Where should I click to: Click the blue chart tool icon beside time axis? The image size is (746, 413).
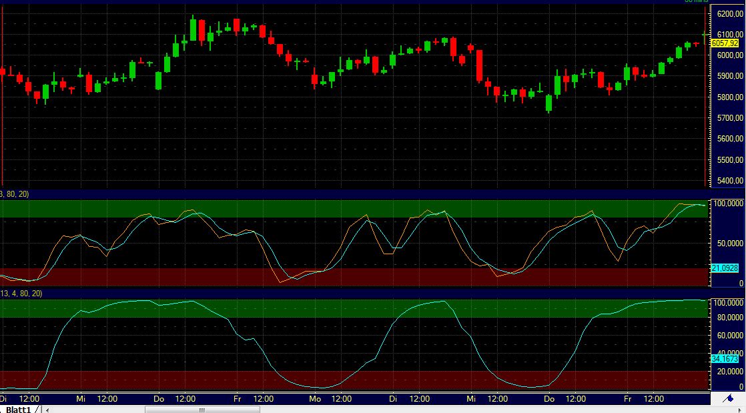tap(728, 399)
